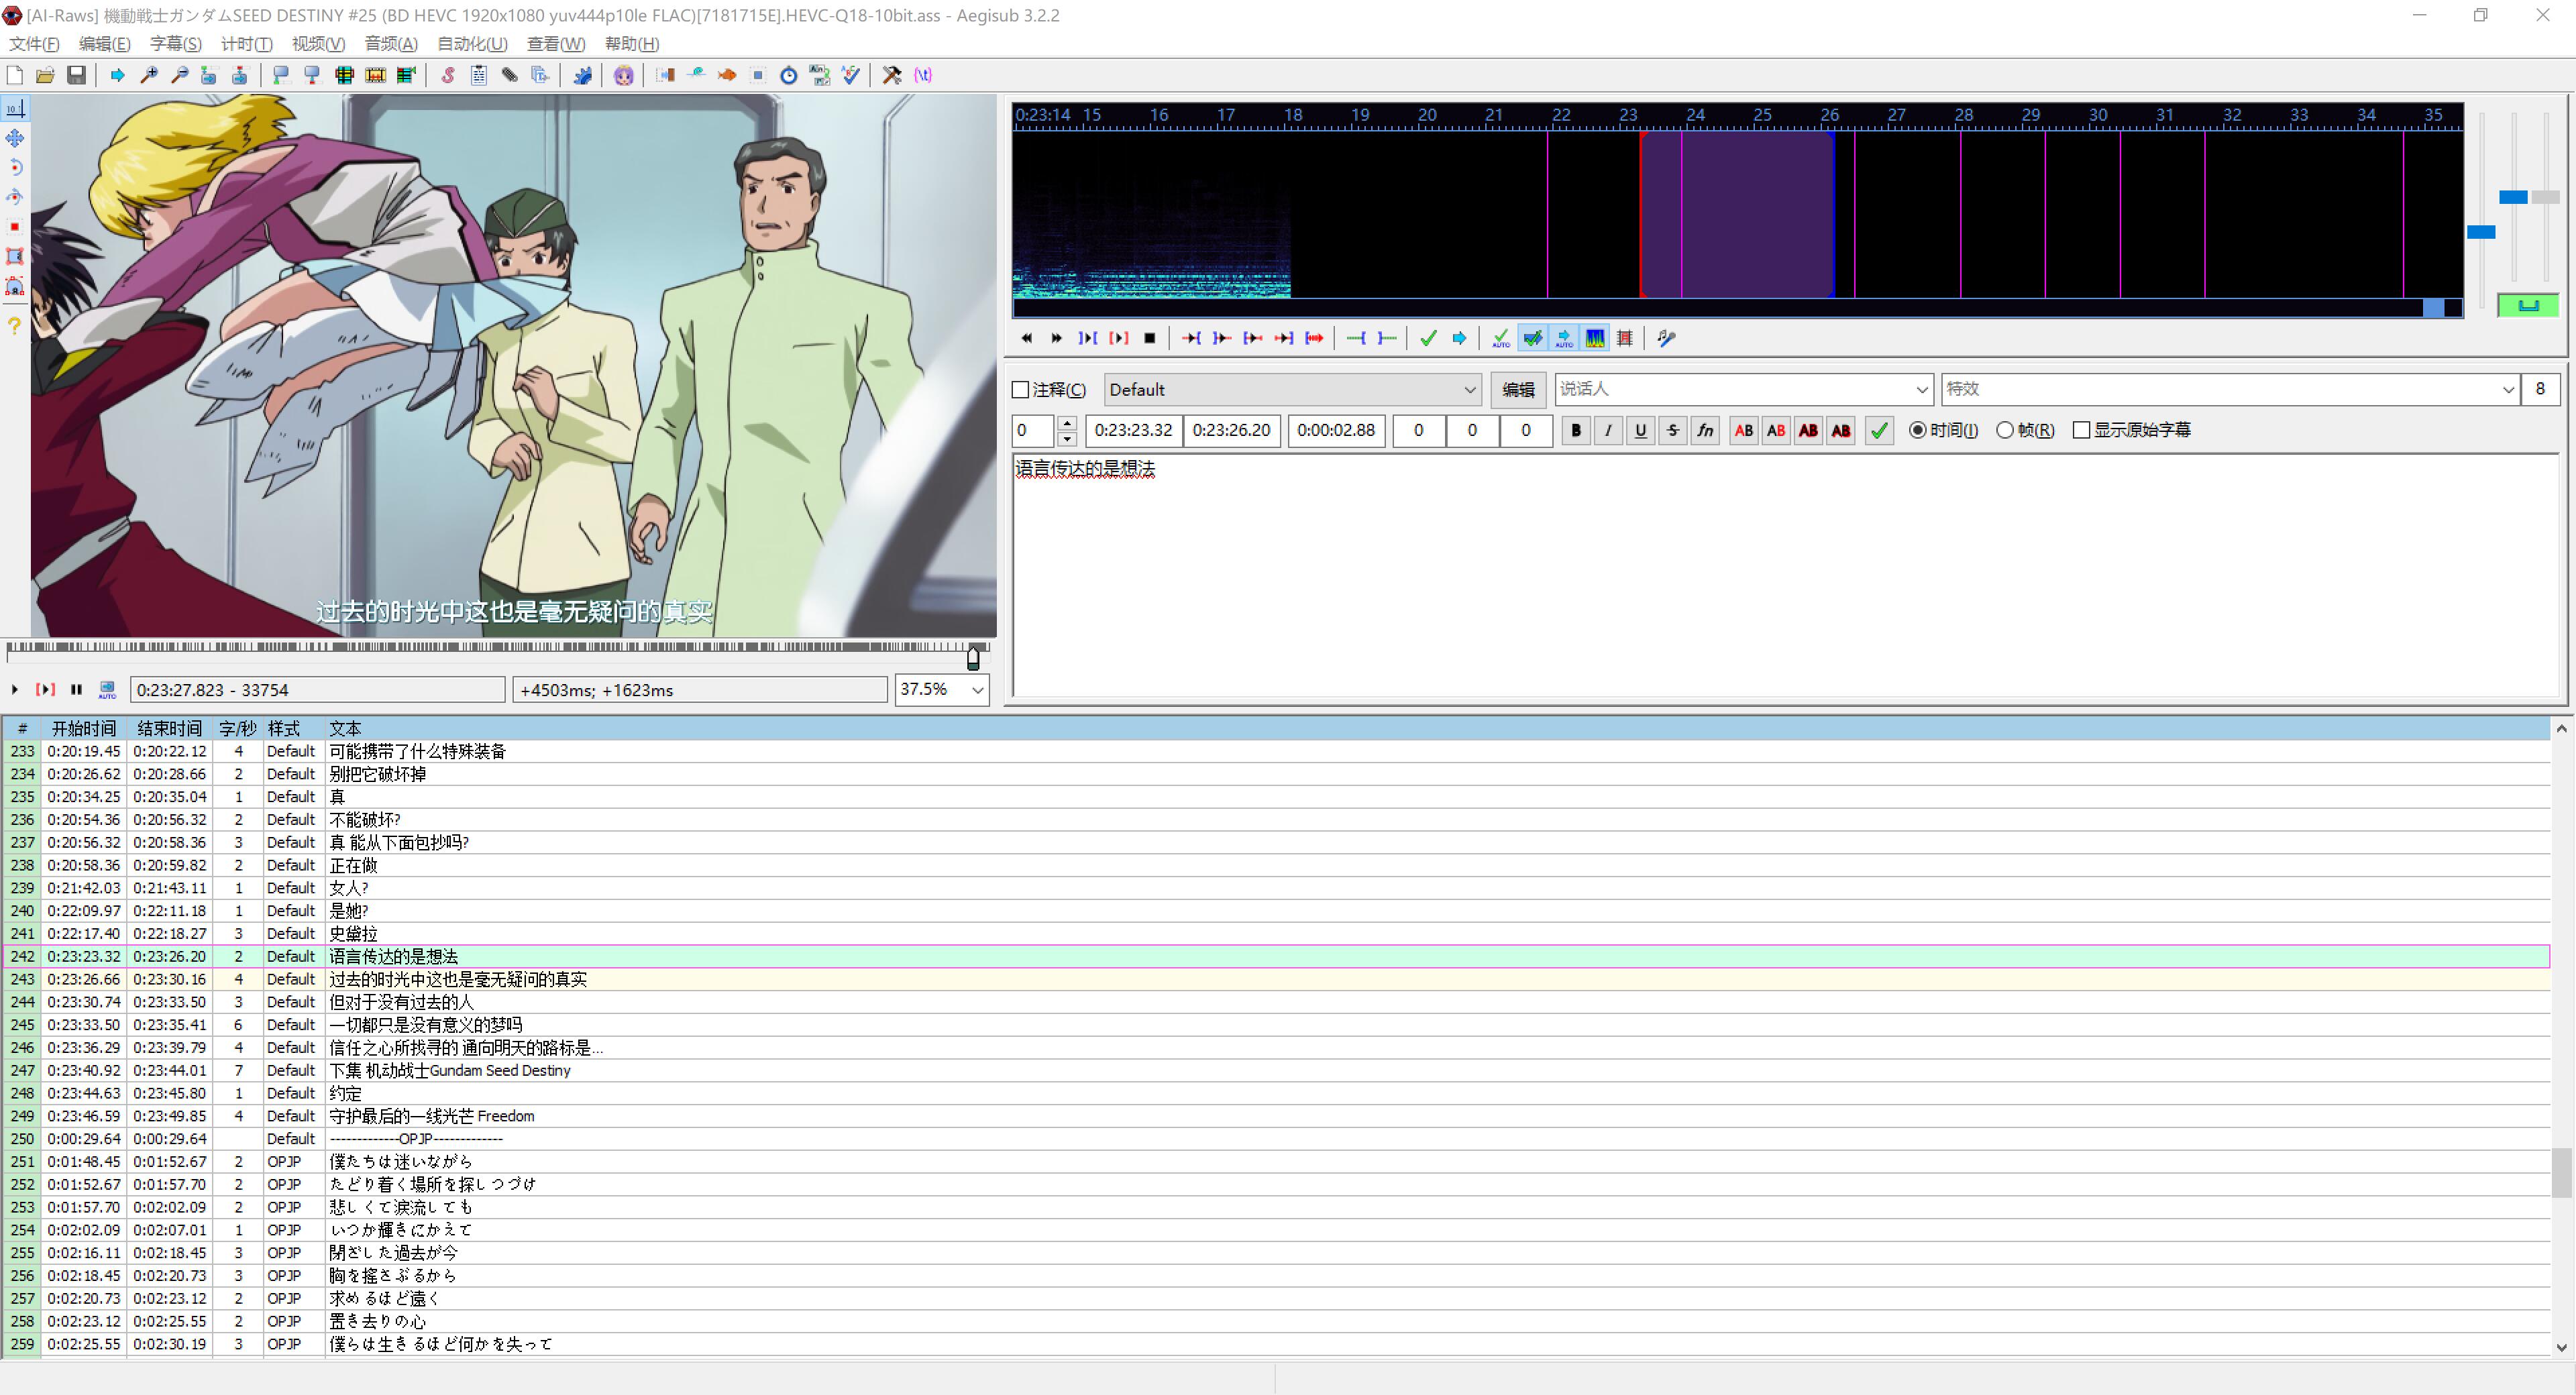The height and width of the screenshot is (1395, 2576).
Task: Check the 注释(C) comment checkbox
Action: click(x=1021, y=390)
